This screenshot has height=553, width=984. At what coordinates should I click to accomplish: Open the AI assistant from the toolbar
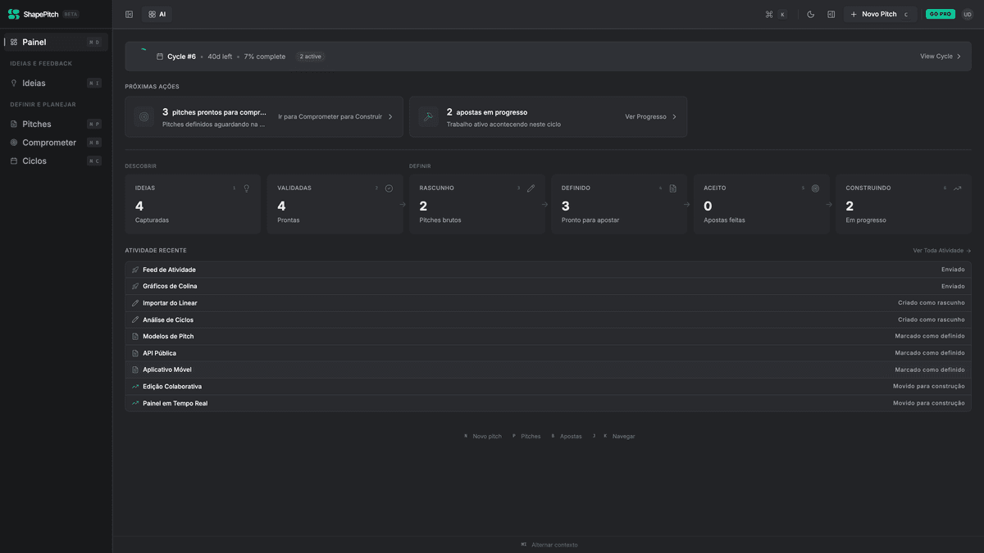click(156, 14)
